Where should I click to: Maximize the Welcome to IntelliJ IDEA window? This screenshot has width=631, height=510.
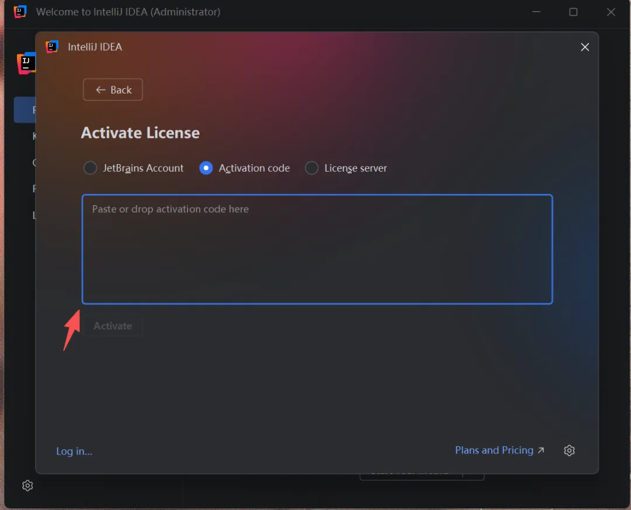pos(573,12)
